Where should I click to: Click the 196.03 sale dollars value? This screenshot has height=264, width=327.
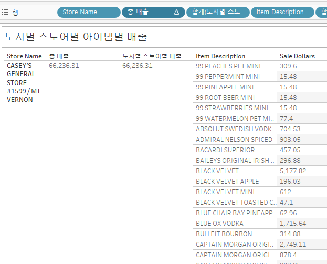pyautogui.click(x=290, y=182)
